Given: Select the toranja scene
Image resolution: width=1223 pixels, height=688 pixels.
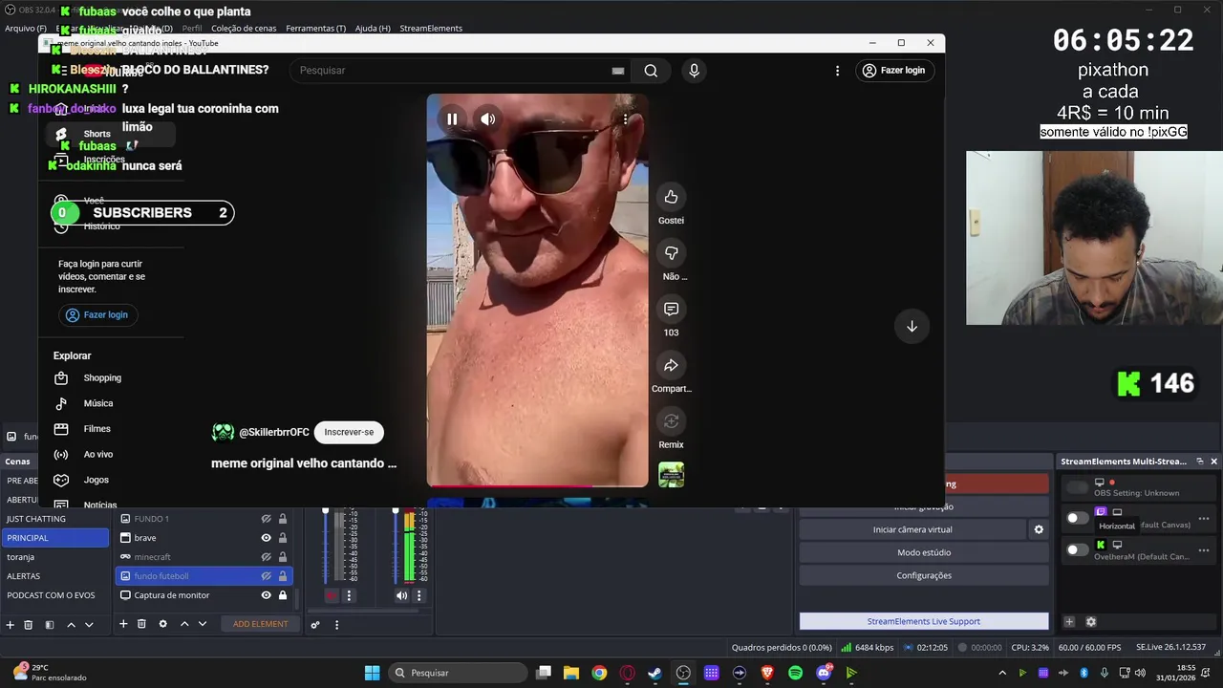Looking at the screenshot, I should [54, 557].
